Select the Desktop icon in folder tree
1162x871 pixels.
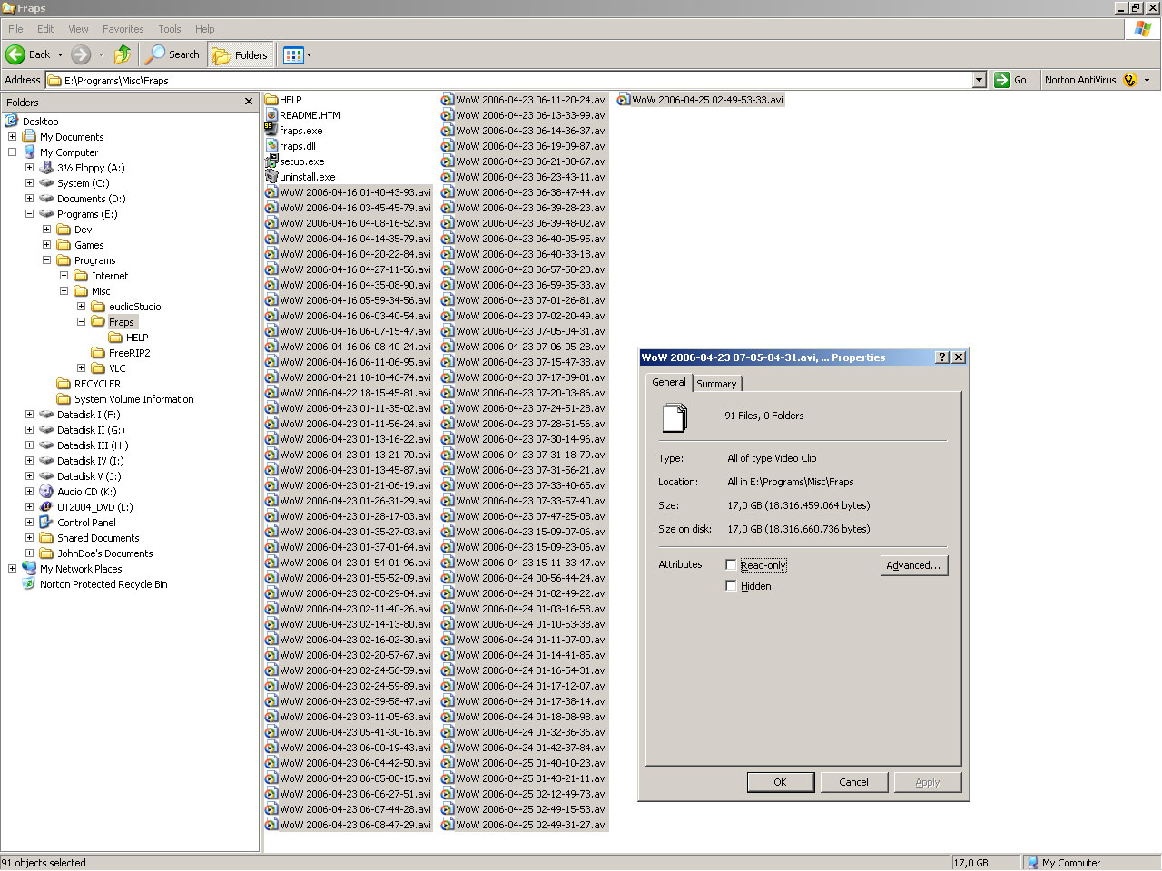[12, 122]
